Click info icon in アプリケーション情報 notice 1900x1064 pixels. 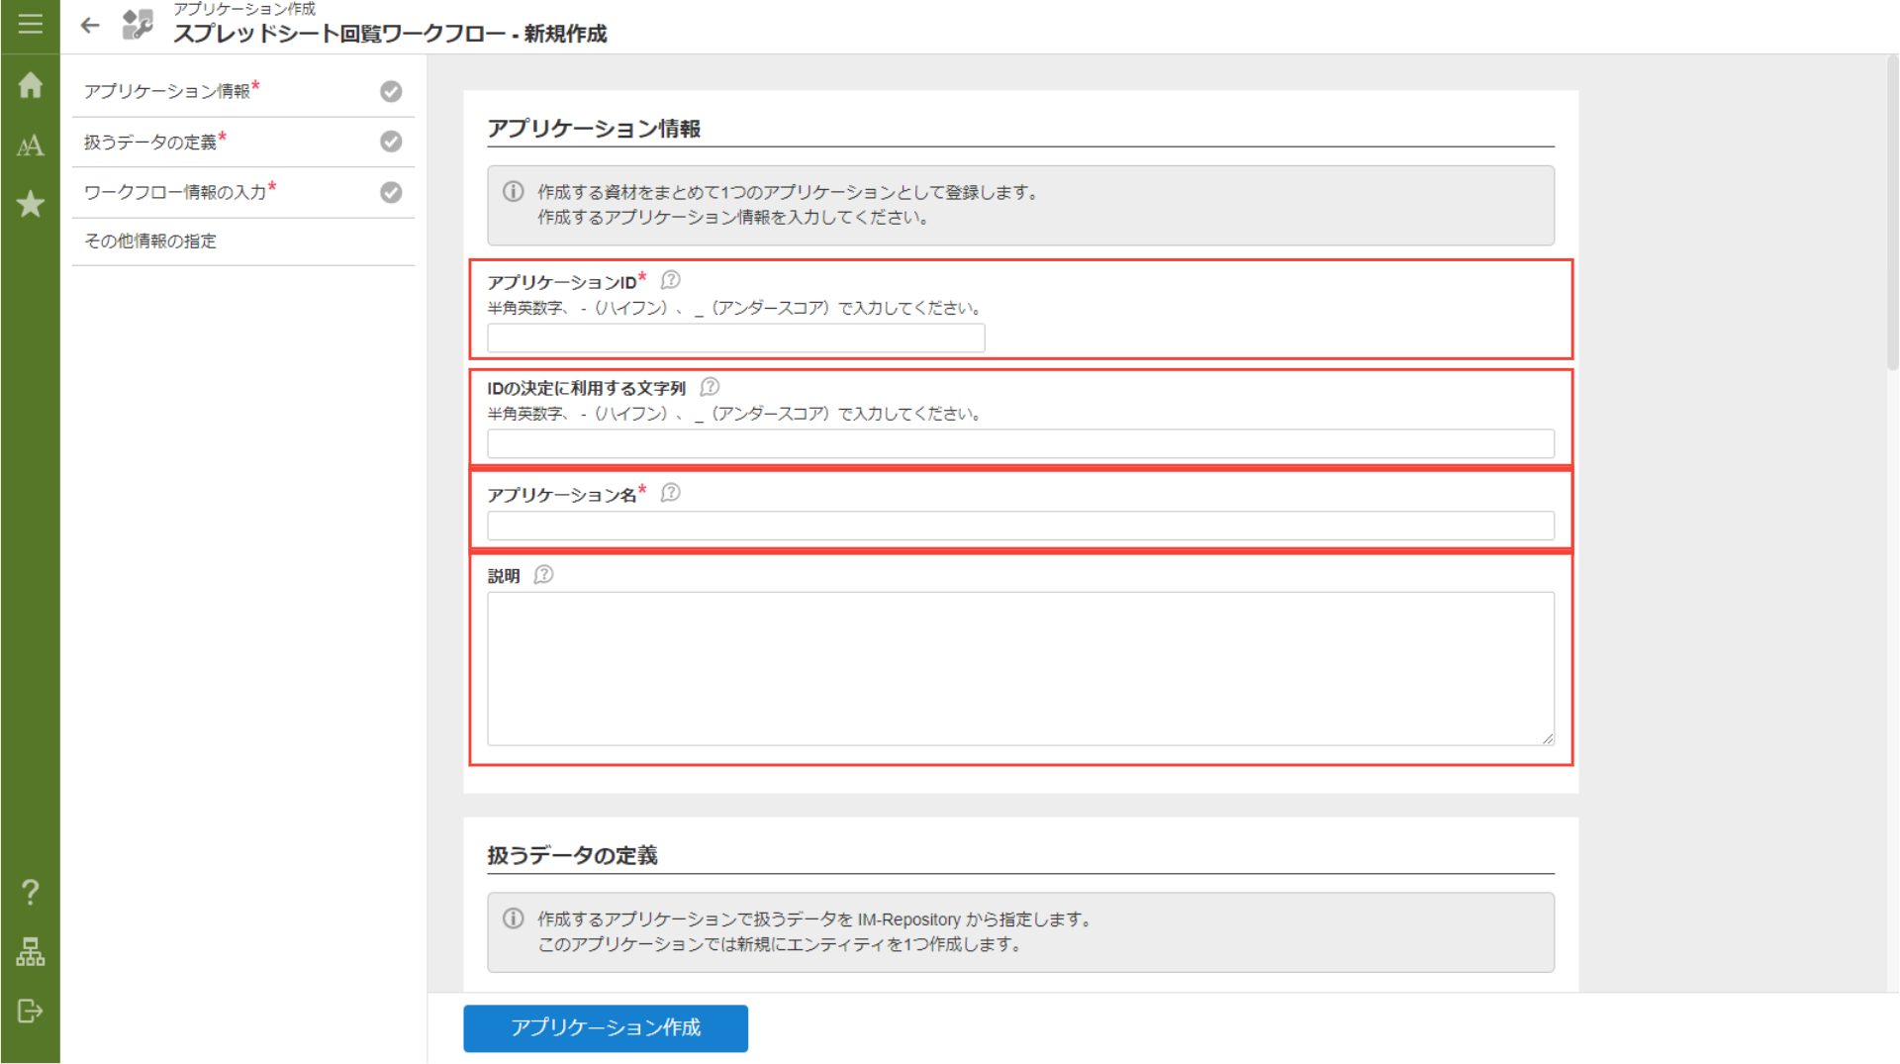[x=513, y=192]
